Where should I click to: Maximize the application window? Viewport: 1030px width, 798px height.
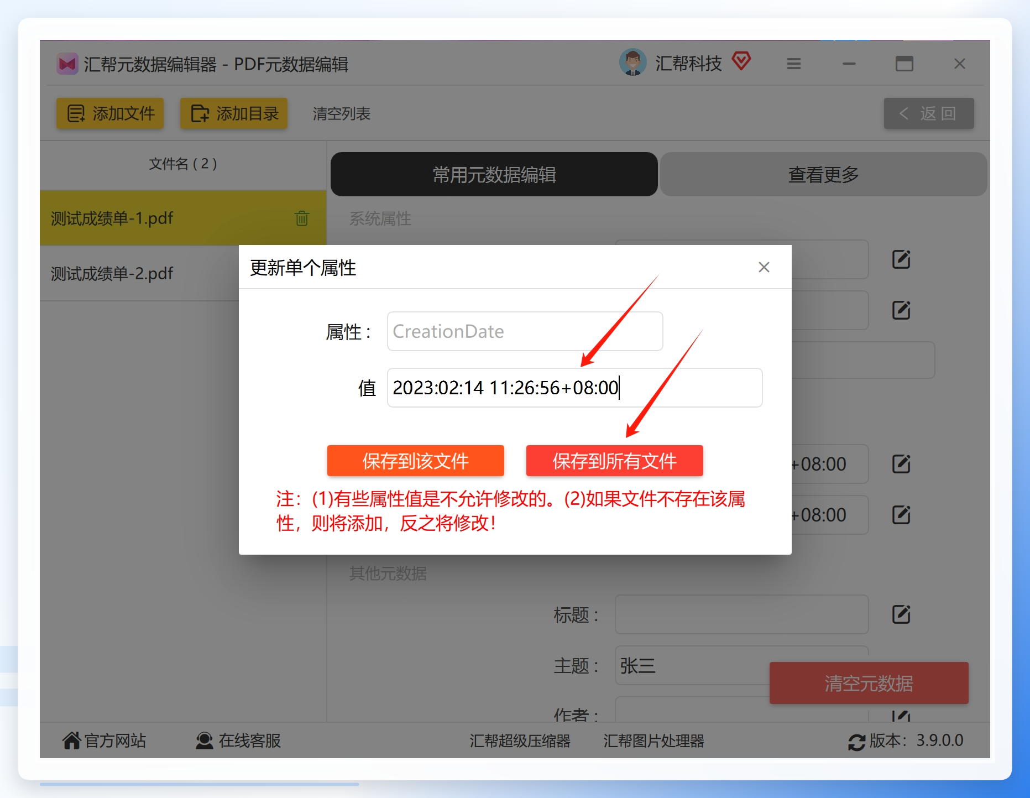904,64
